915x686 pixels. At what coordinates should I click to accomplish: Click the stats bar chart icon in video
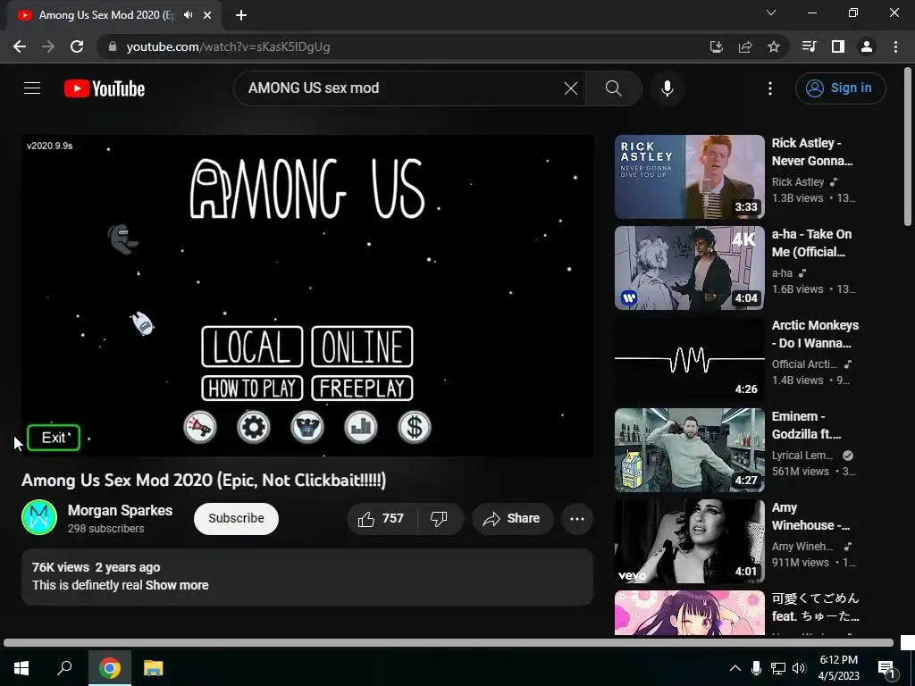(x=361, y=427)
